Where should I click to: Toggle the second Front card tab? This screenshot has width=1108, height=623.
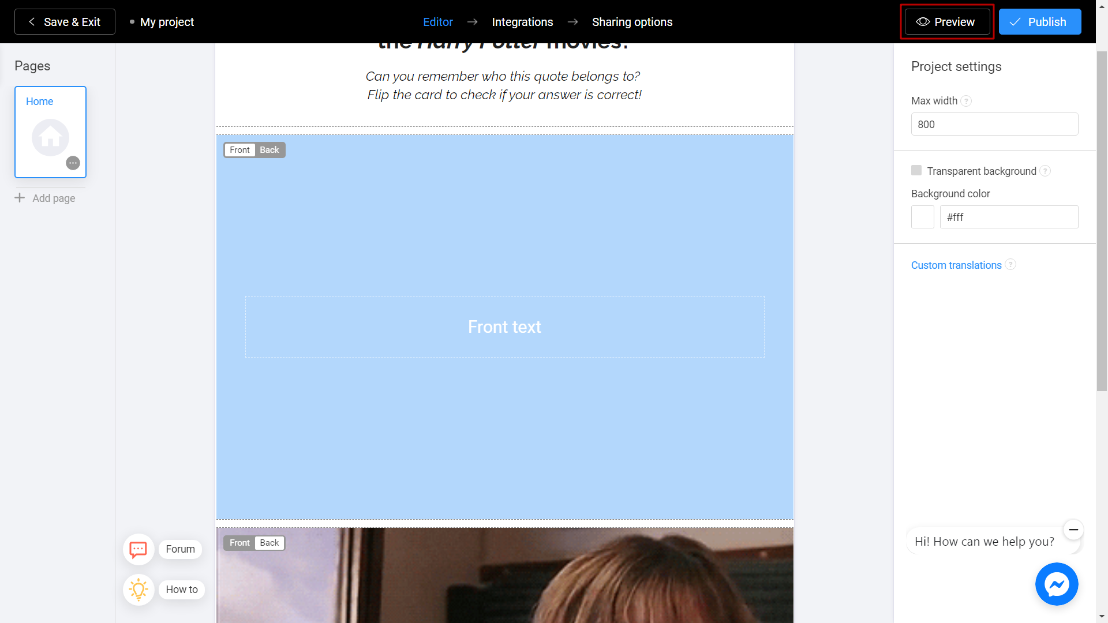239,542
